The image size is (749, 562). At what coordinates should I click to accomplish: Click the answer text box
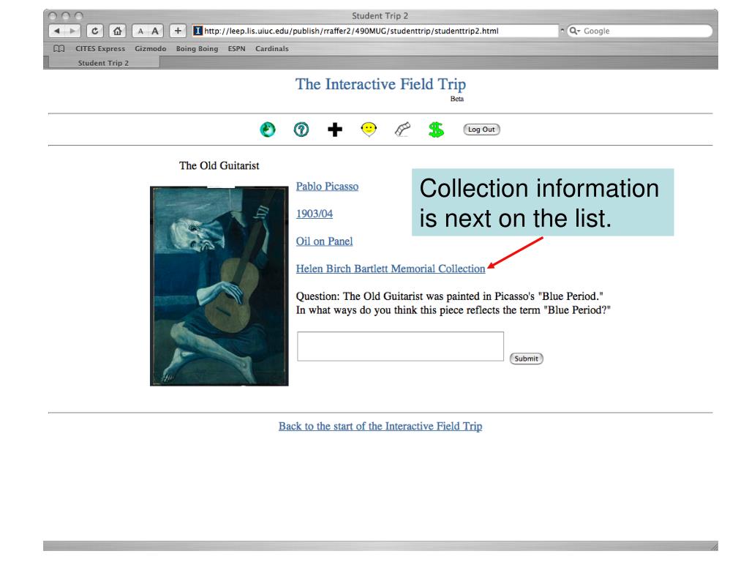tap(400, 346)
